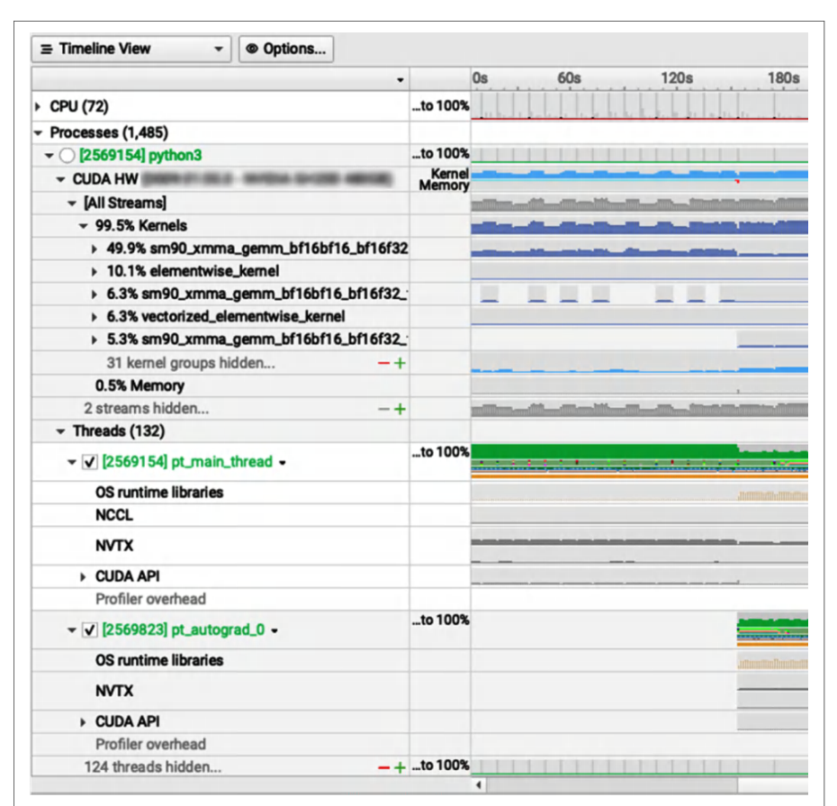Collapse the 99.5% Kernels row
This screenshot has height=806, width=837.
click(84, 226)
